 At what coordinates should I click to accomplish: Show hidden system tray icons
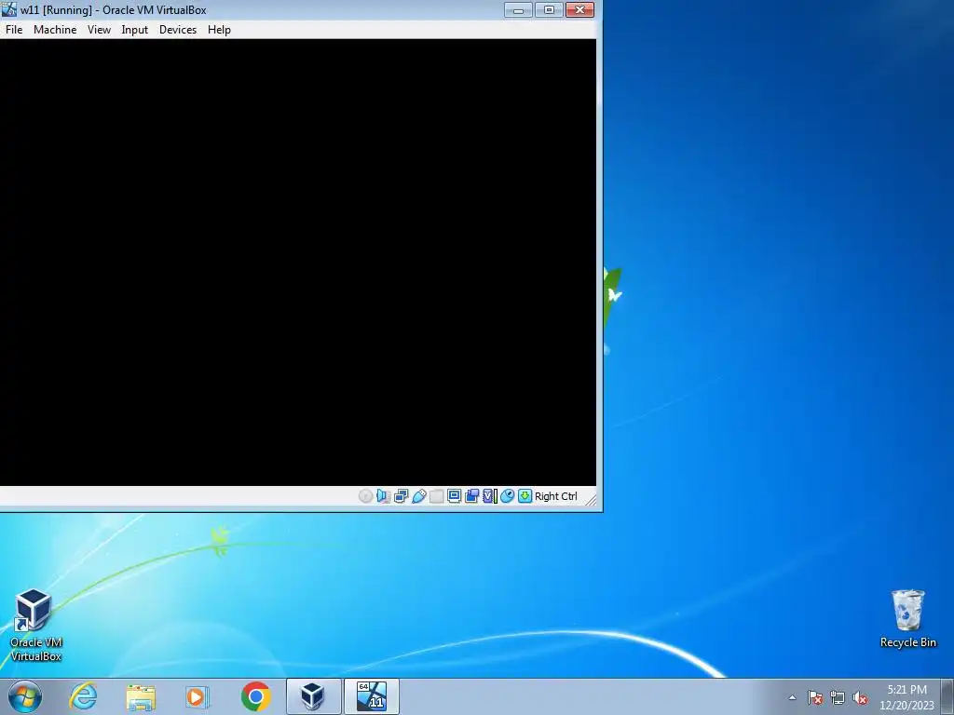[792, 697]
